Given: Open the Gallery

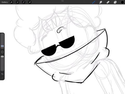Looking at the screenshot, I should pyautogui.click(x=5, y=2).
